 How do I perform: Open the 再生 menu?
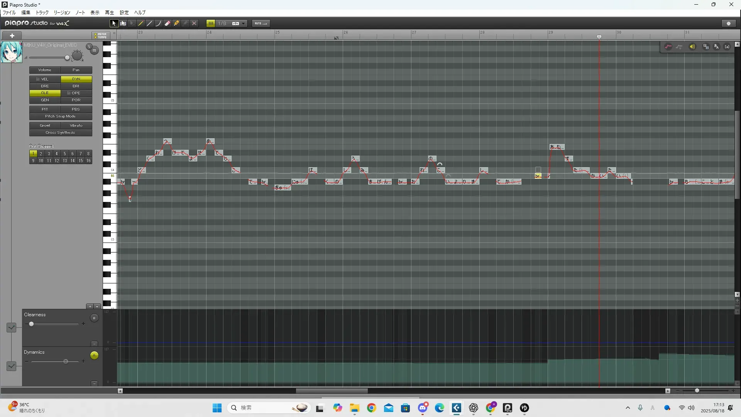pyautogui.click(x=109, y=13)
